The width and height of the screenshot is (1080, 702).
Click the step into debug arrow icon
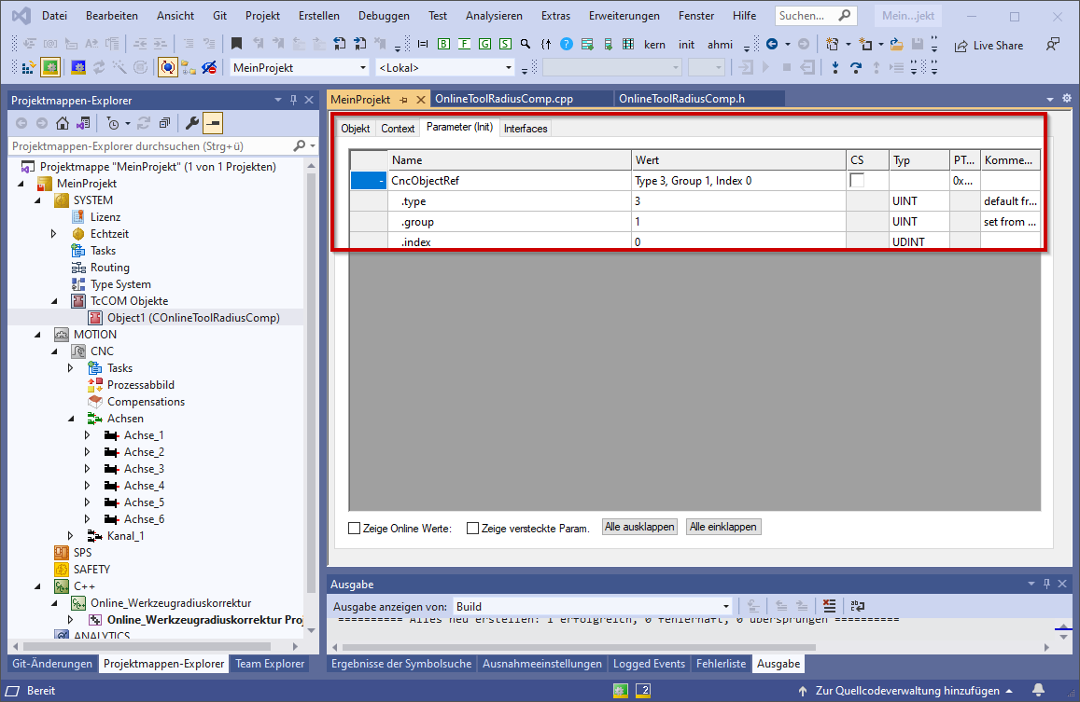[835, 67]
